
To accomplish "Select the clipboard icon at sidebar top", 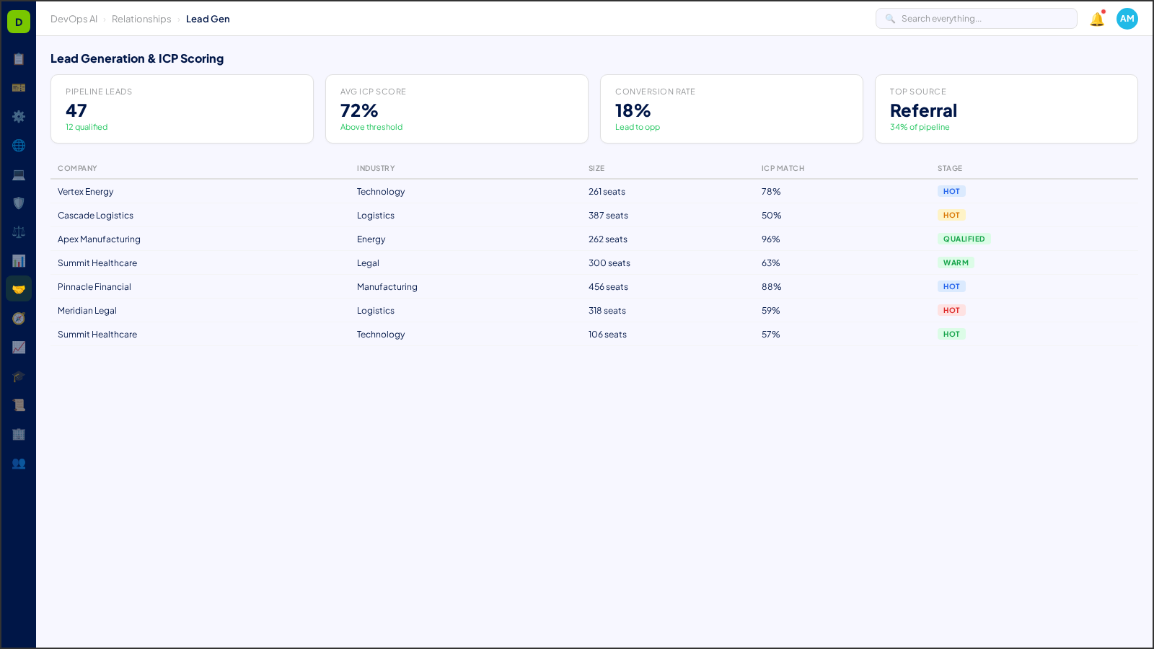I will [18, 59].
